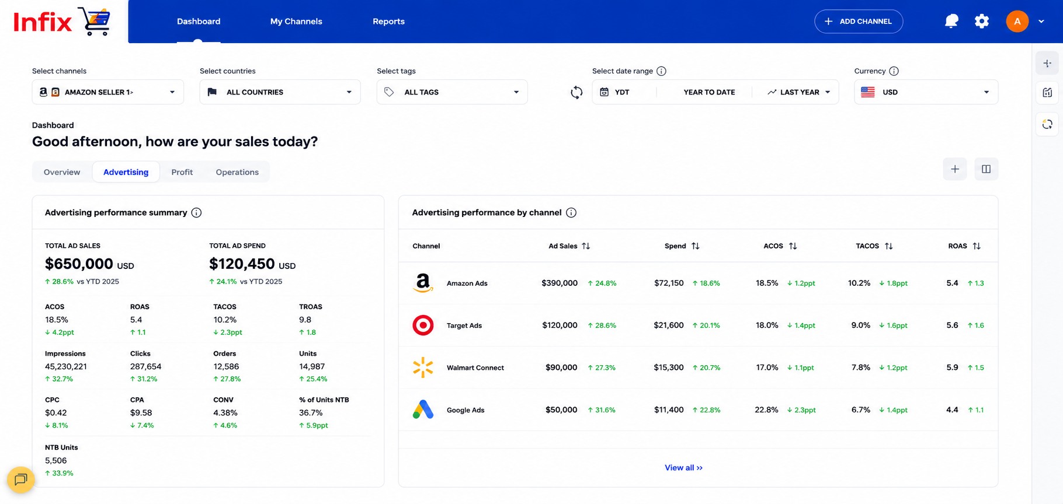Click the date range info icon
The height and width of the screenshot is (504, 1063).
(661, 71)
